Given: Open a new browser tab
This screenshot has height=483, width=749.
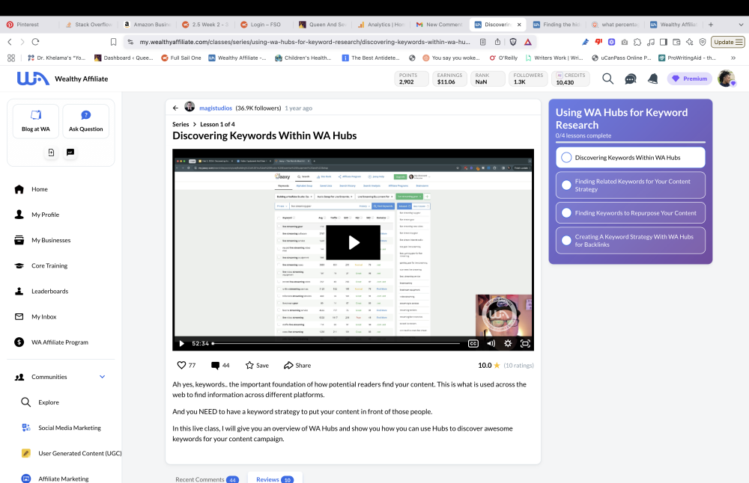Looking at the screenshot, I should click(711, 25).
